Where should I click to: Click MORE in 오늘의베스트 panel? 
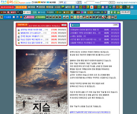coord(64,25)
